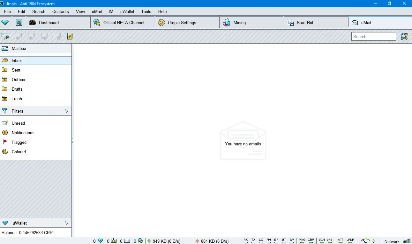Image resolution: width=412 pixels, height=244 pixels.
Task: Click the RX traffic indicator
Action: coord(246,241)
